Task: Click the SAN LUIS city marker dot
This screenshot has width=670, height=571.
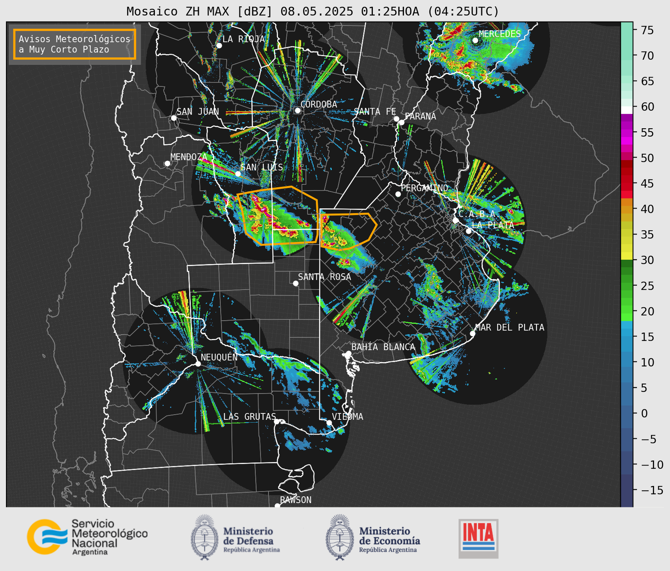Action: point(238,174)
